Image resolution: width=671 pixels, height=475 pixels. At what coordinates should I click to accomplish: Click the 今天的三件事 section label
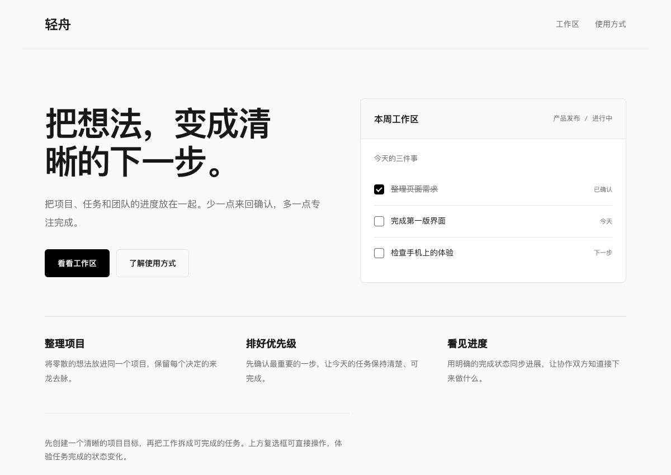[396, 159]
